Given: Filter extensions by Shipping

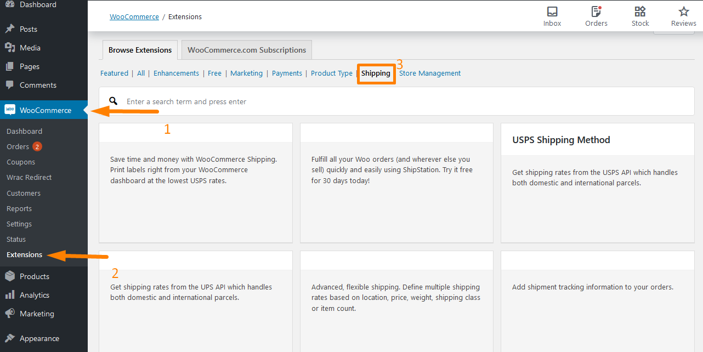Looking at the screenshot, I should click(x=376, y=73).
